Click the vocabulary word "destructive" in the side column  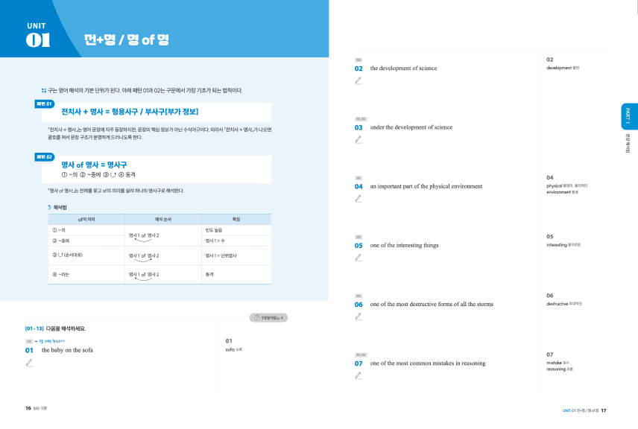pos(557,304)
